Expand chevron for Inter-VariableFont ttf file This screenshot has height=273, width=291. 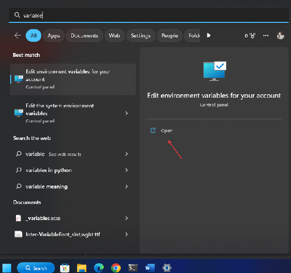point(127,234)
